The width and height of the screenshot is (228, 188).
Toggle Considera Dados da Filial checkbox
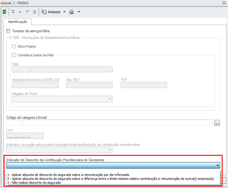(x=14, y=55)
